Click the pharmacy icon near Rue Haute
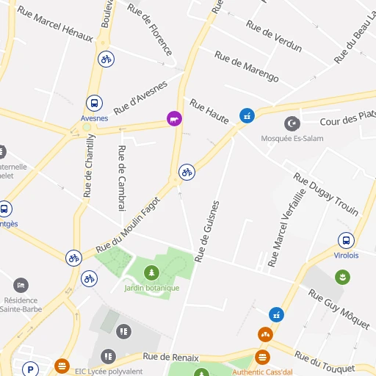Screen dimensions: 376x376 [x=247, y=116]
